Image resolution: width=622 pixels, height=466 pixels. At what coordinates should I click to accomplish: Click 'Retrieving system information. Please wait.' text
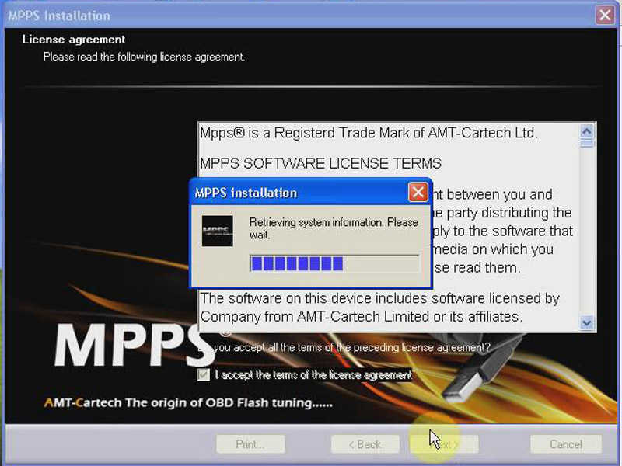coord(334,228)
